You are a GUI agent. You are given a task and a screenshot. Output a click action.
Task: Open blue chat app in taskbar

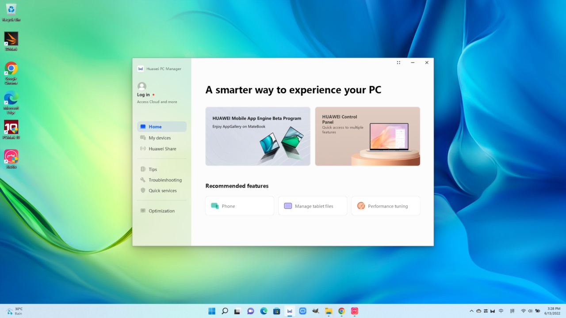[x=302, y=311]
